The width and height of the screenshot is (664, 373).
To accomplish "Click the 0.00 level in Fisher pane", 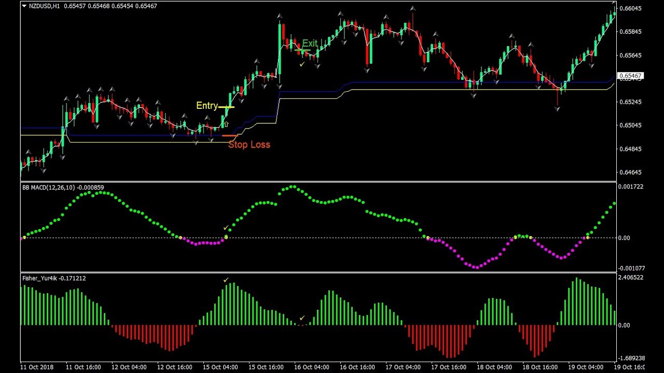I will pyautogui.click(x=625, y=325).
